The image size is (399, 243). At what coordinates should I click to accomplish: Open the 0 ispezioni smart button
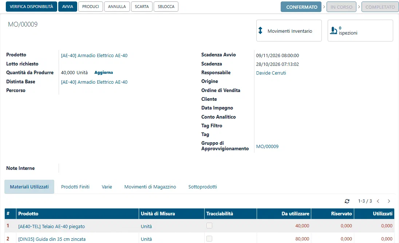[x=360, y=31]
